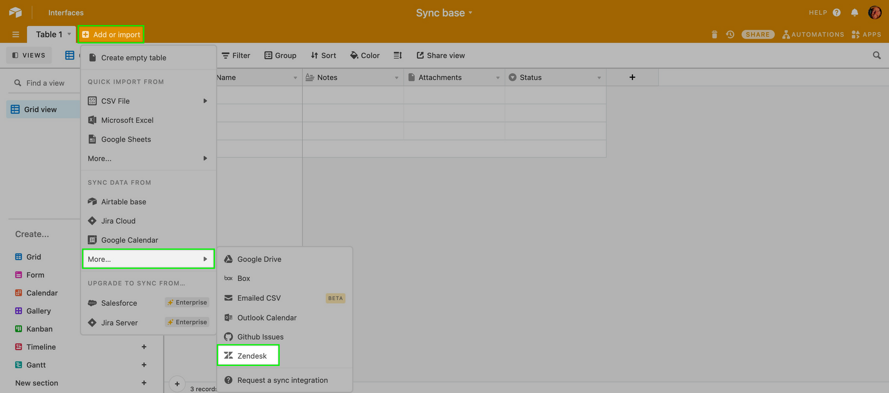Viewport: 889px width, 393px height.
Task: Select Microsoft Excel import
Action: coord(148,120)
